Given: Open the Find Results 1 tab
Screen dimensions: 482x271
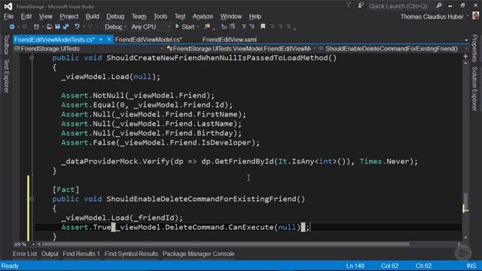Looking at the screenshot, I should (x=81, y=254).
